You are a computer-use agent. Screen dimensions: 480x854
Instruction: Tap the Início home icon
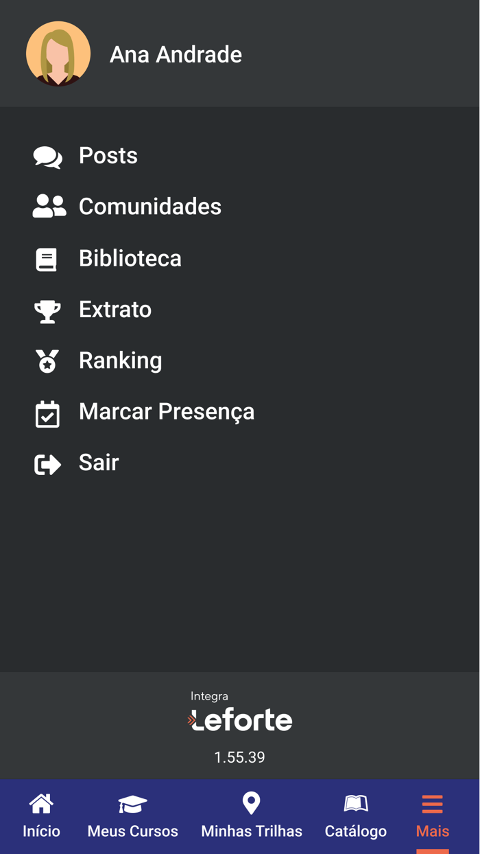pos(41,803)
